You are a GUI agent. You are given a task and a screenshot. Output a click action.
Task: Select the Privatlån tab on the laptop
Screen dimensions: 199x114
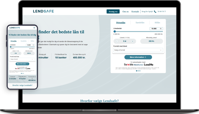(121, 22)
